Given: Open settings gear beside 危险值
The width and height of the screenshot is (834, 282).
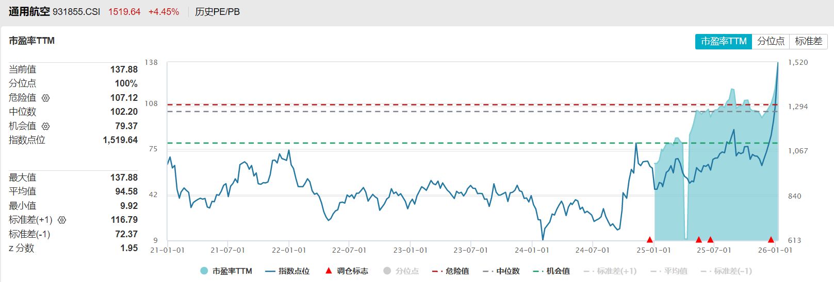Looking at the screenshot, I should (45, 98).
